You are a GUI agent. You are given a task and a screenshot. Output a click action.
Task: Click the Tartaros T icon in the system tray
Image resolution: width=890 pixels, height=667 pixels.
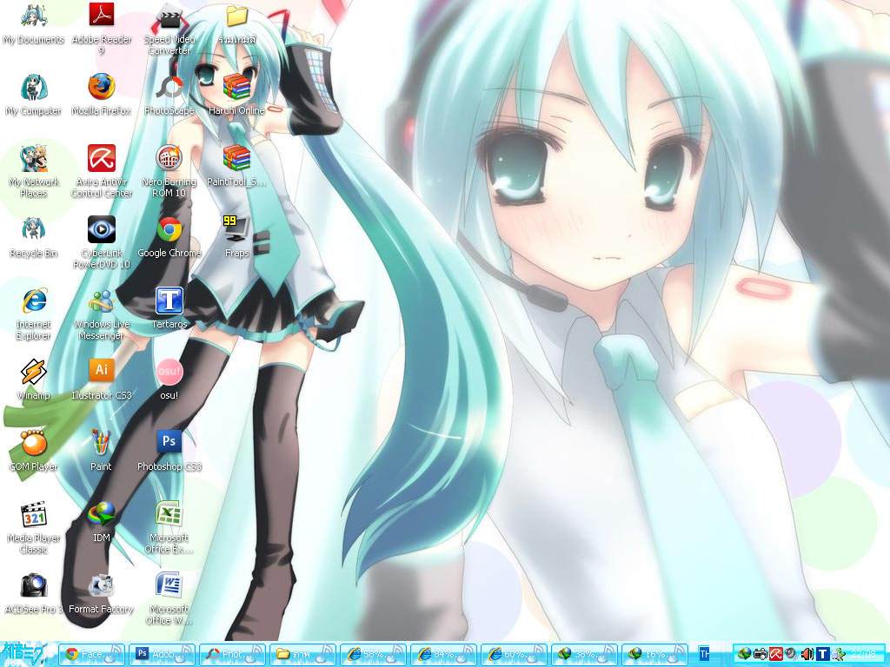823,654
